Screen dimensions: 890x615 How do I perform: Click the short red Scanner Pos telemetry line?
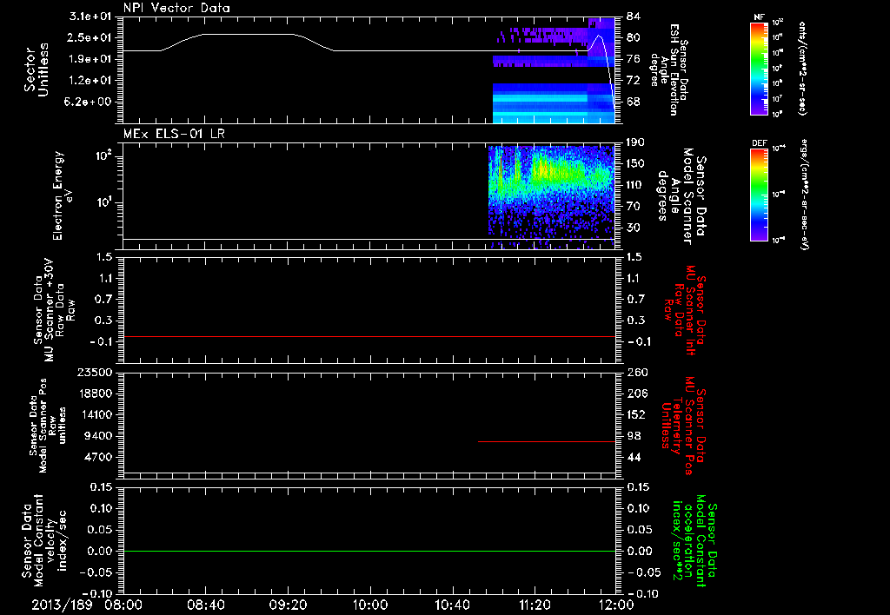(546, 441)
